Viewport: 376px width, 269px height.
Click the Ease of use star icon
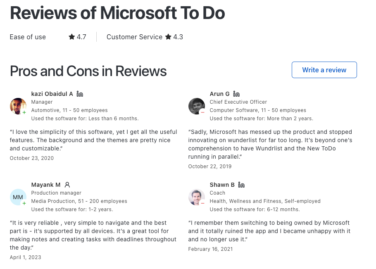[x=72, y=37]
